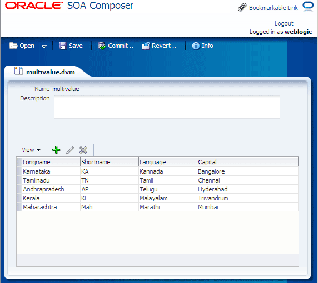
Task: Select the Tamilnadu cell
Action: point(51,180)
